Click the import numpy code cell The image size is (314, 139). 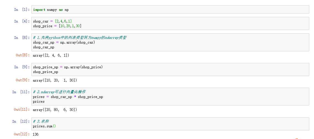point(170,9)
